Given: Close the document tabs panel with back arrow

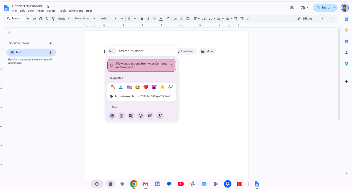Looking at the screenshot, I should (x=10, y=33).
